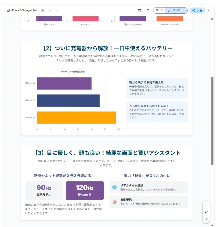Redo with the forward arrow icon
This screenshot has width=218, height=227.
[57, 10]
